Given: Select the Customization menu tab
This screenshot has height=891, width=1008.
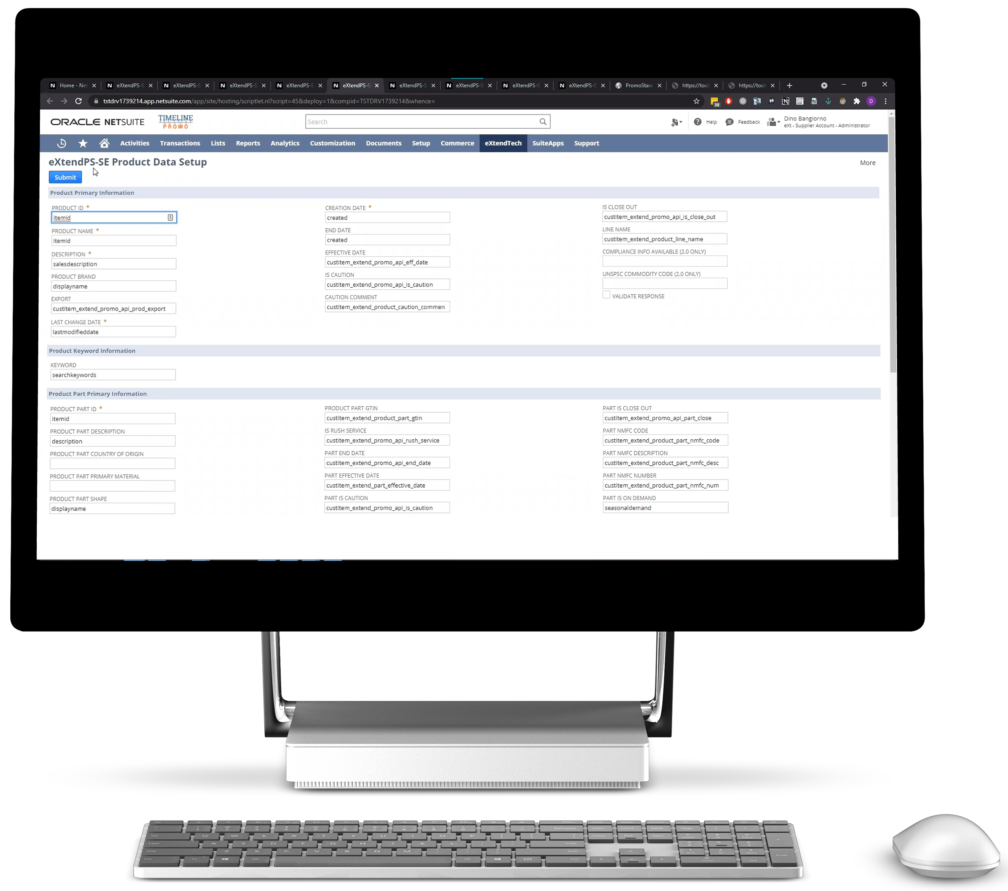Looking at the screenshot, I should point(332,143).
